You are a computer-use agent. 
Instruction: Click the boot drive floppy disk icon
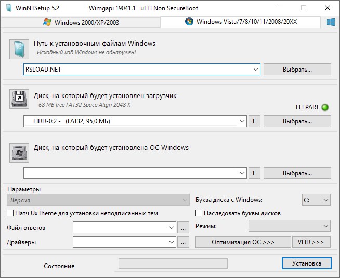(x=19, y=99)
